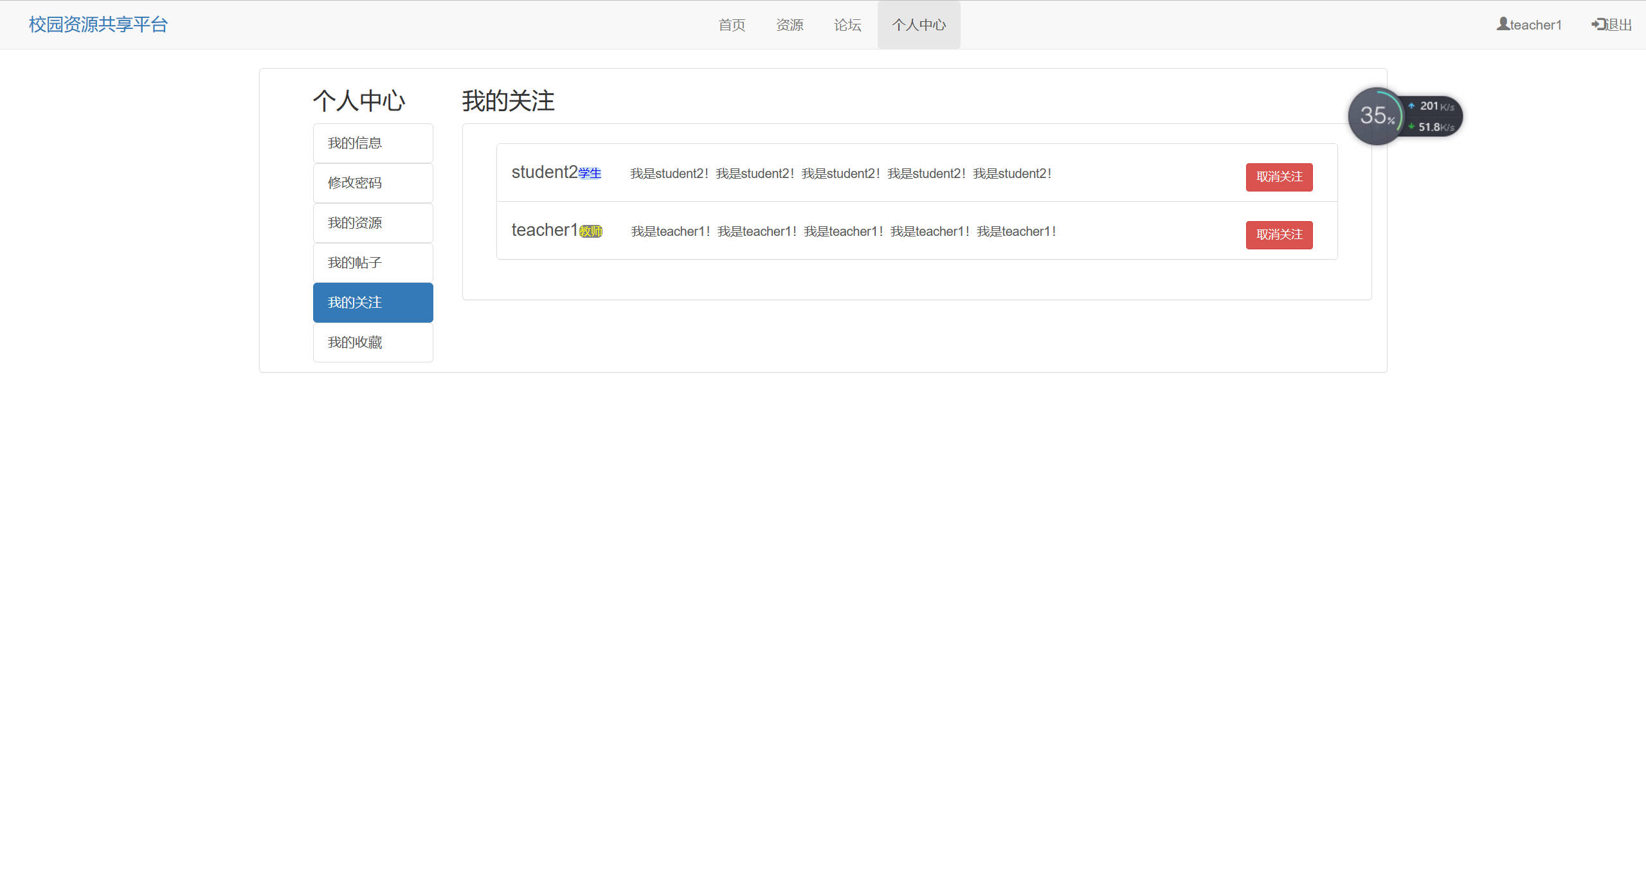Click the 校园资源共享平台 site title
The image size is (1646, 883).
click(x=98, y=24)
